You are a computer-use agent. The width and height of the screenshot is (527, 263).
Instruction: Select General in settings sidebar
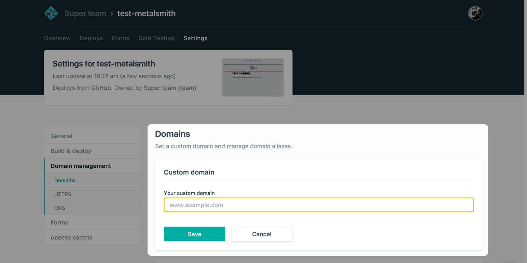(62, 136)
